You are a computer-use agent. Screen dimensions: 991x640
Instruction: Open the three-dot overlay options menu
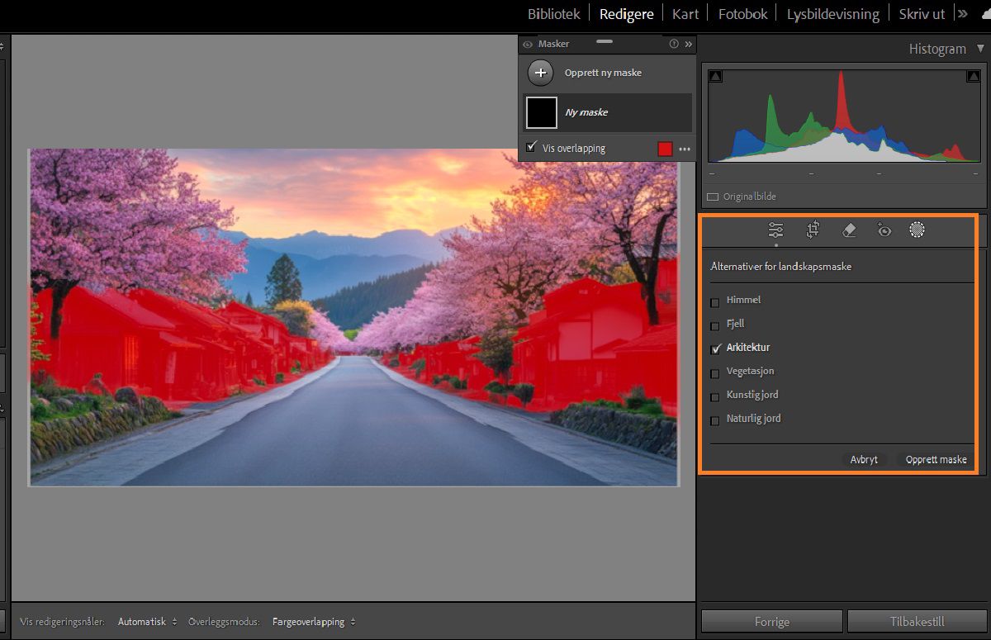[x=684, y=149]
